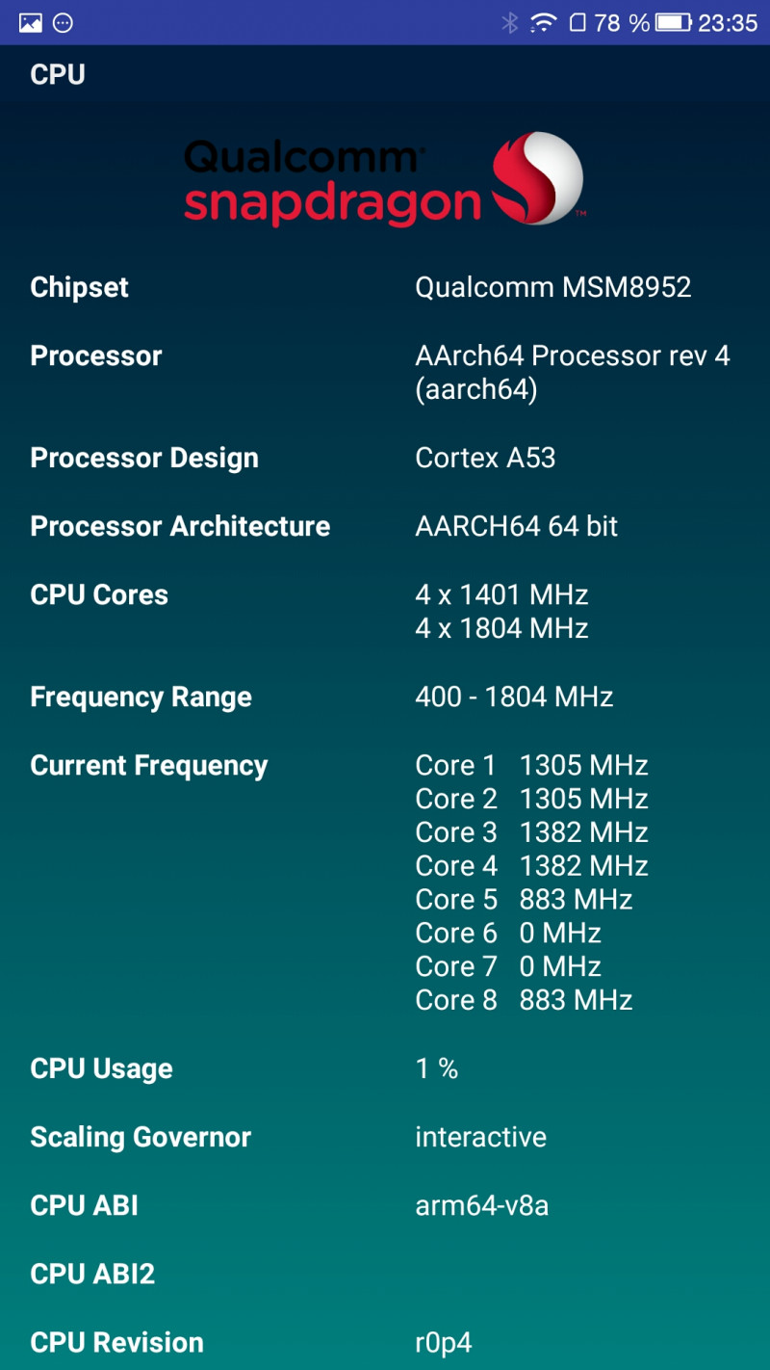This screenshot has width=770, height=1370.
Task: Tap the SIM card status icon
Action: (x=577, y=22)
